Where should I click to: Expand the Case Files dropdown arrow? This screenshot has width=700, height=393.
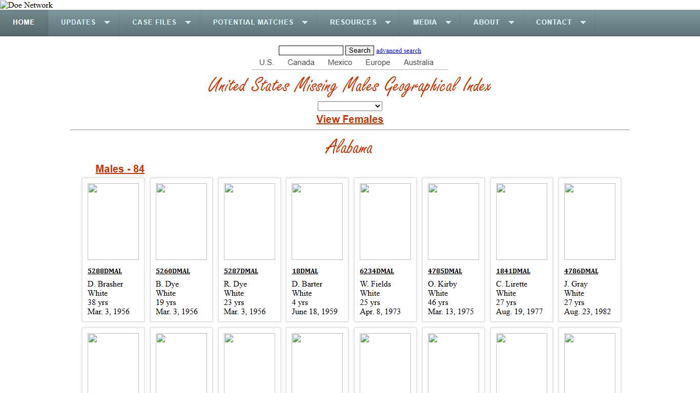[188, 23]
